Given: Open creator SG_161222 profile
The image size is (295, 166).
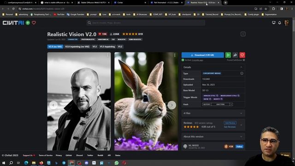Looking at the screenshot, I should click(x=194, y=146).
